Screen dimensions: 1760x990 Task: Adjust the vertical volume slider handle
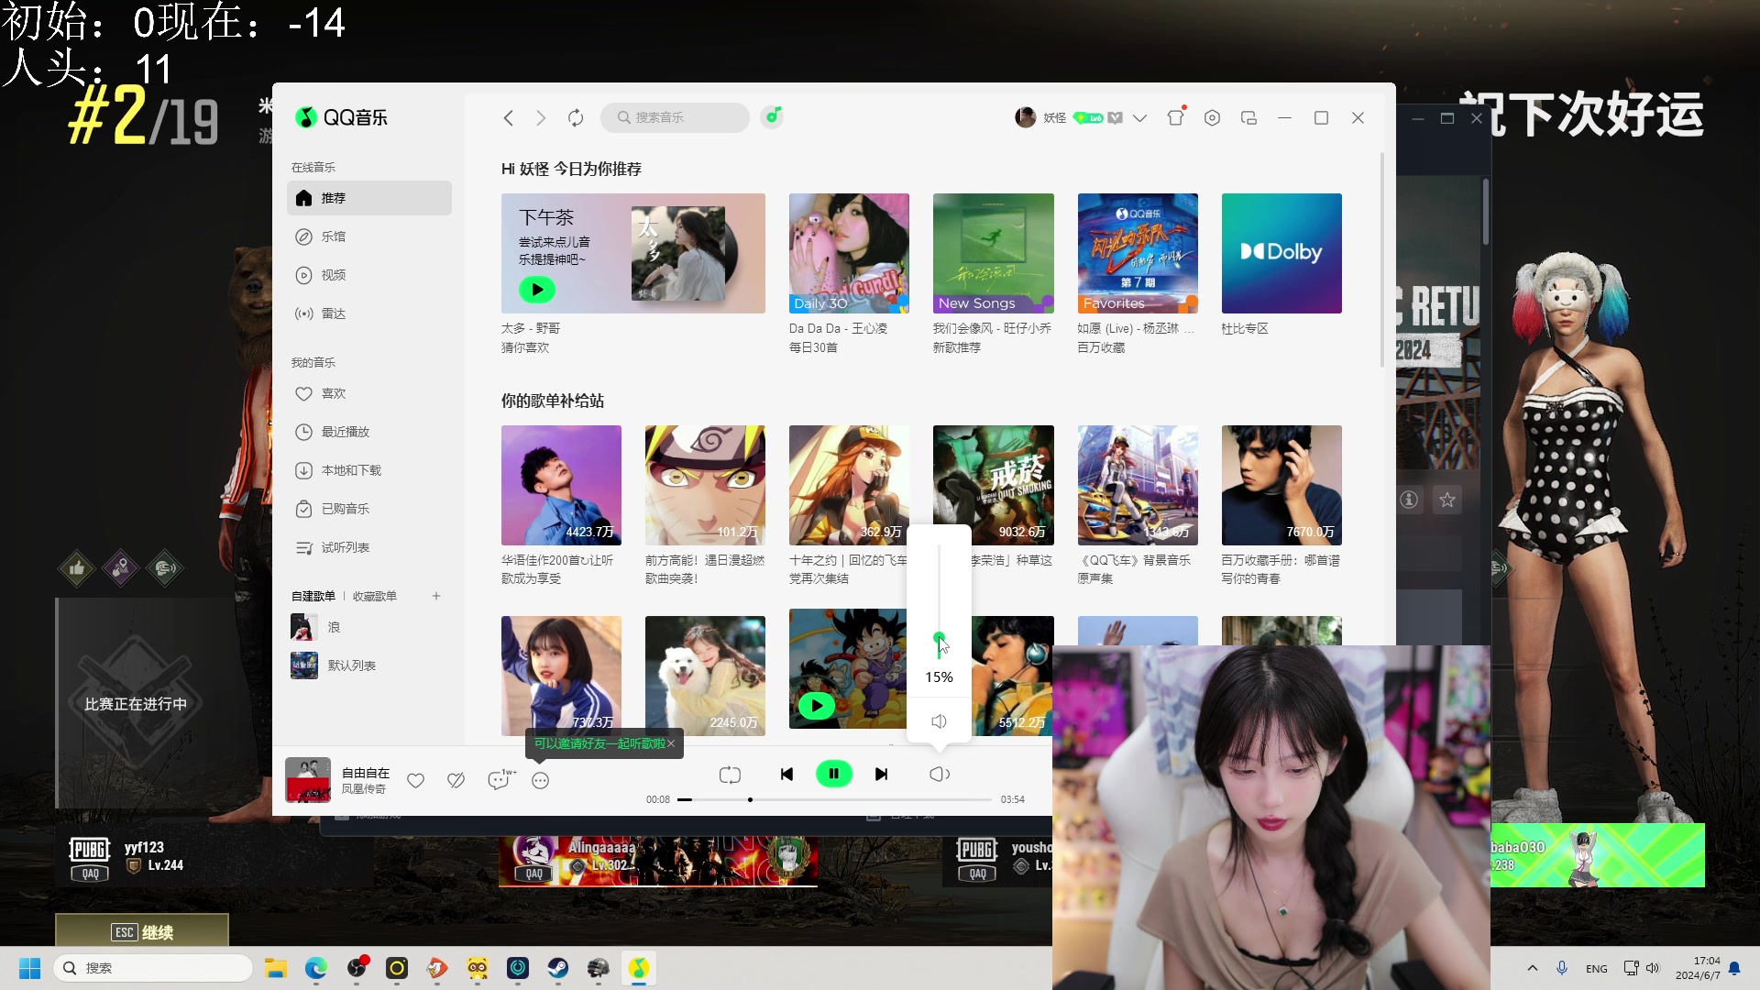(x=939, y=637)
